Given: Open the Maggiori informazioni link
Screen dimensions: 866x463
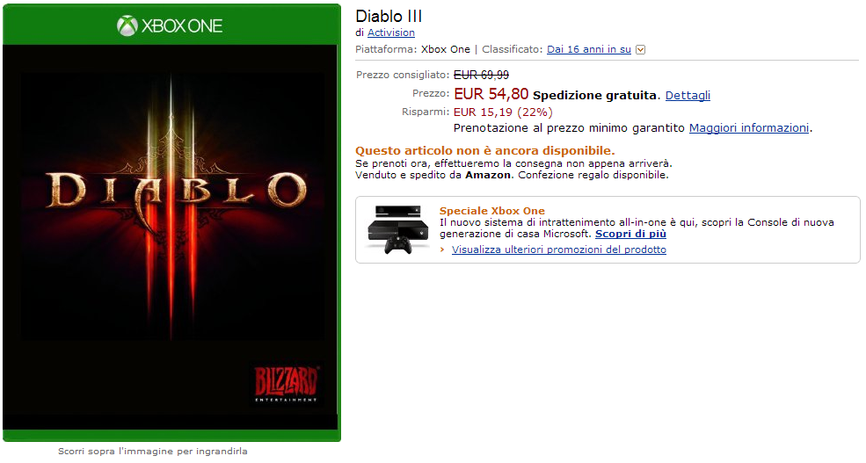Looking at the screenshot, I should coord(749,128).
